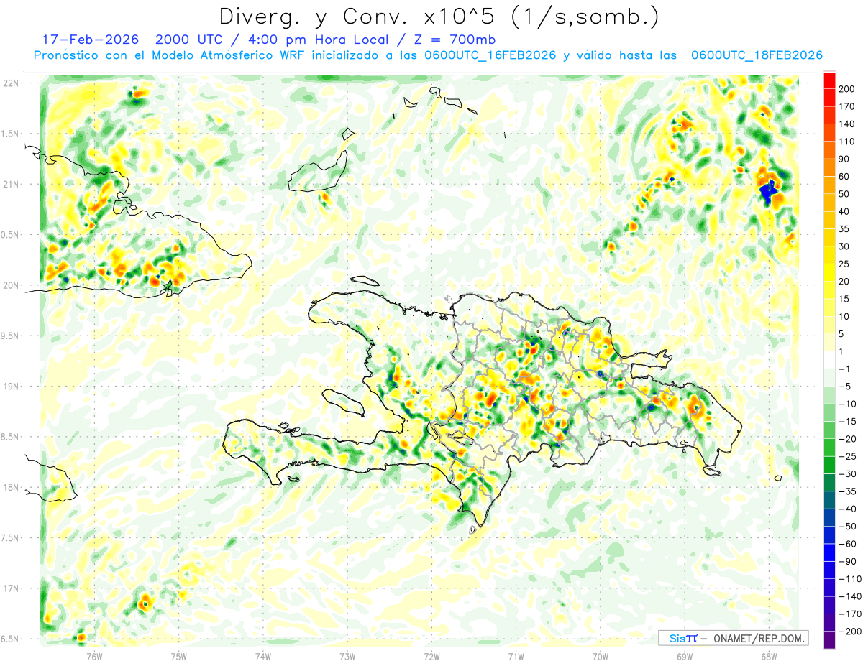The height and width of the screenshot is (666, 863).
Task: Click the ONAMET/REP.DOM. credit label
Action: point(758,638)
